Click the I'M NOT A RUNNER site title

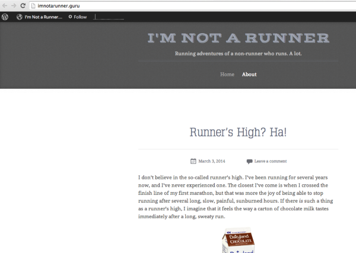click(x=238, y=39)
